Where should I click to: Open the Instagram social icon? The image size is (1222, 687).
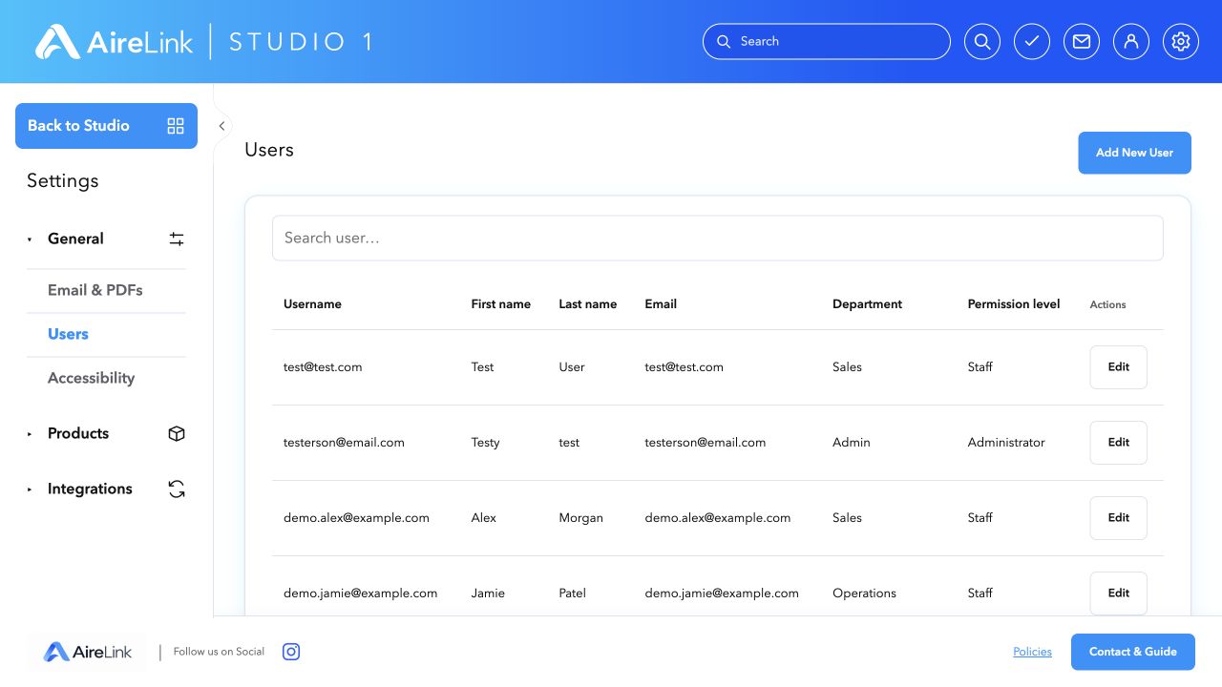pos(292,652)
